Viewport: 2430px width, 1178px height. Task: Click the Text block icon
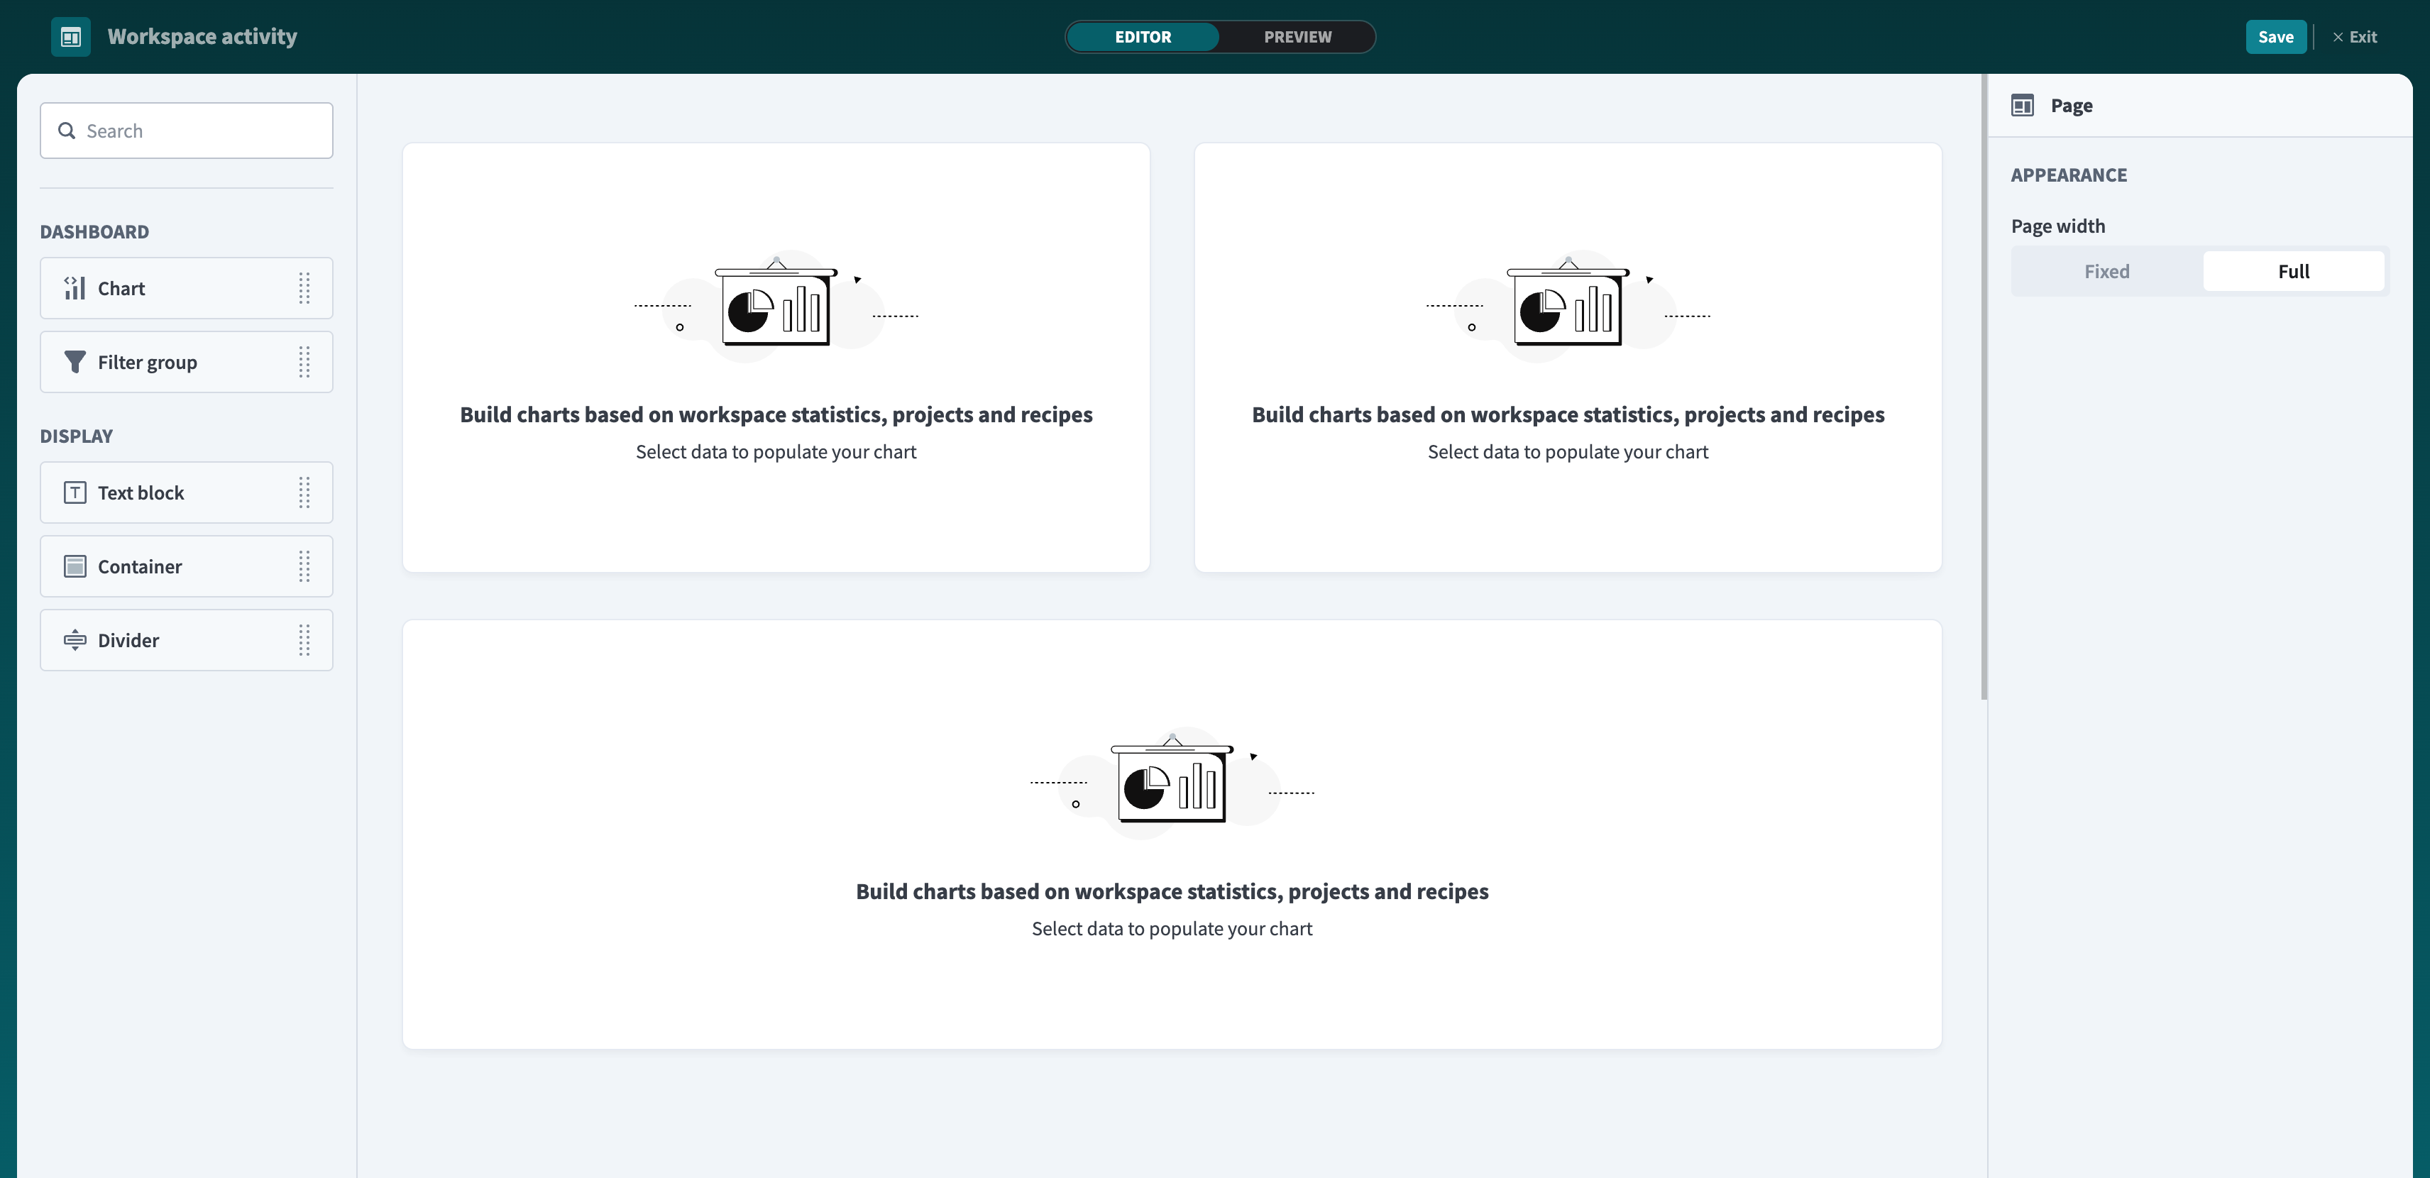pos(74,491)
